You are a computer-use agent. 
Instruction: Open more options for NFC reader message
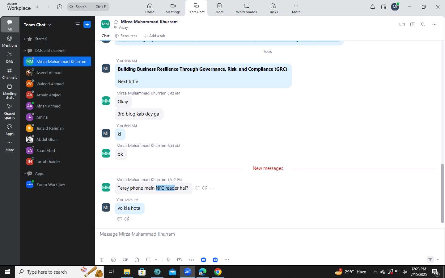click(212, 188)
